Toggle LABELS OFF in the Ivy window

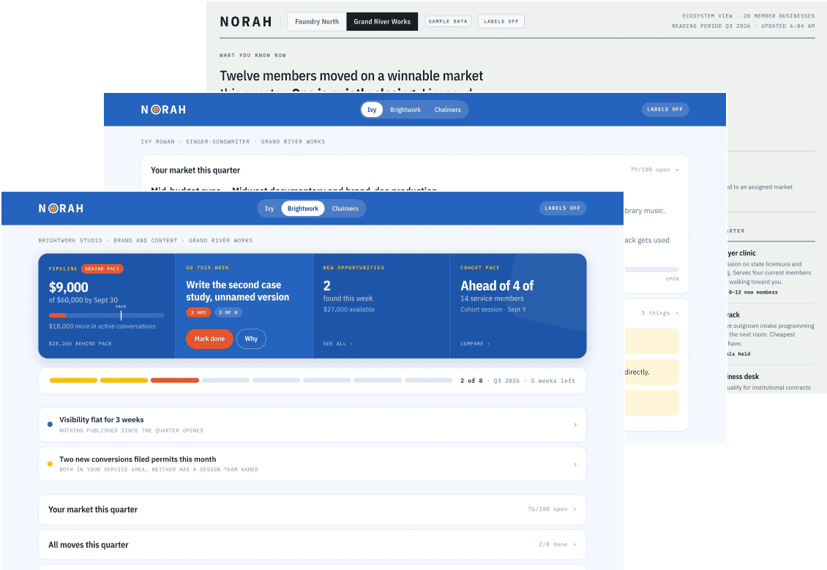point(665,110)
